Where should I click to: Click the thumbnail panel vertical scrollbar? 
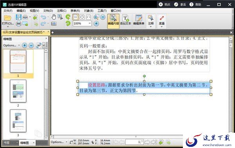pyautogui.click(x=46, y=94)
